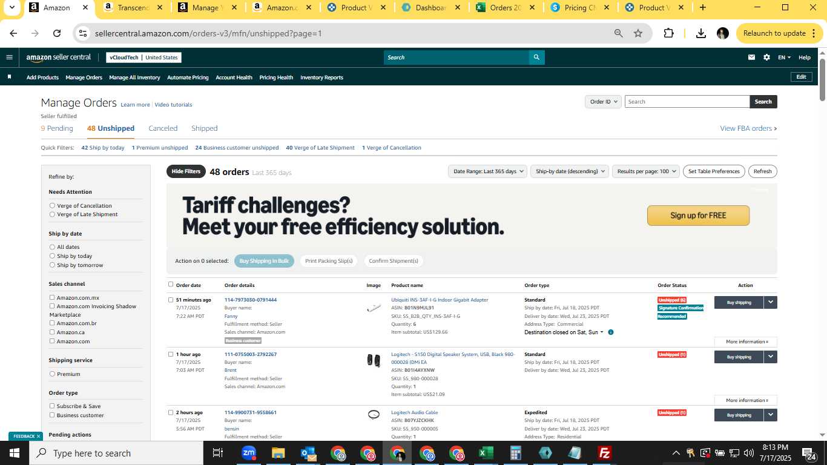The height and width of the screenshot is (465, 827).
Task: Click the info icon next to Destination closed
Action: point(611,332)
